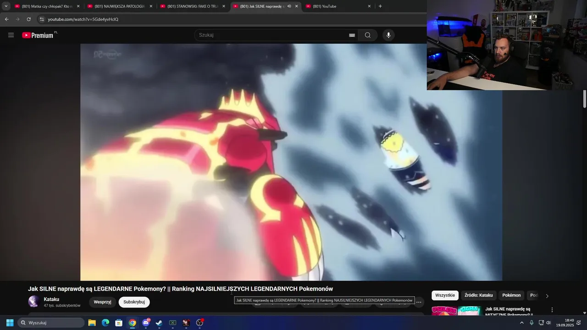Open more actions three-dot menu under video

[419, 302]
